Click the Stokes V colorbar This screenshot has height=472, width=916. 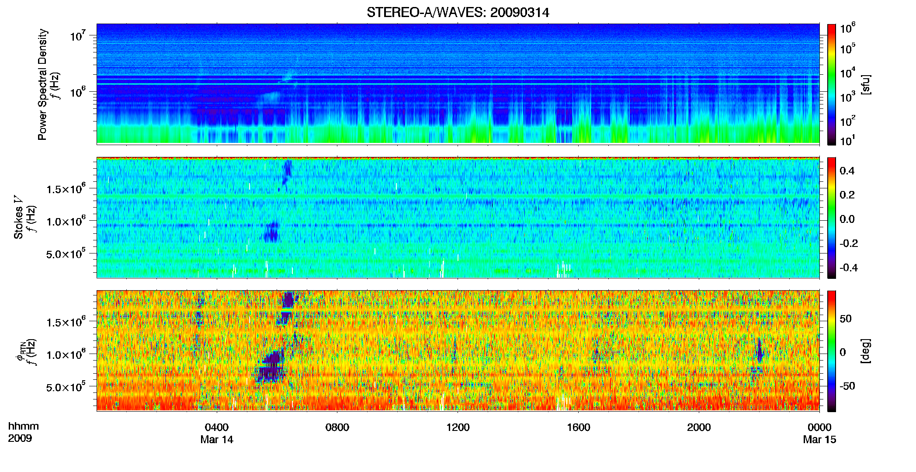point(831,218)
